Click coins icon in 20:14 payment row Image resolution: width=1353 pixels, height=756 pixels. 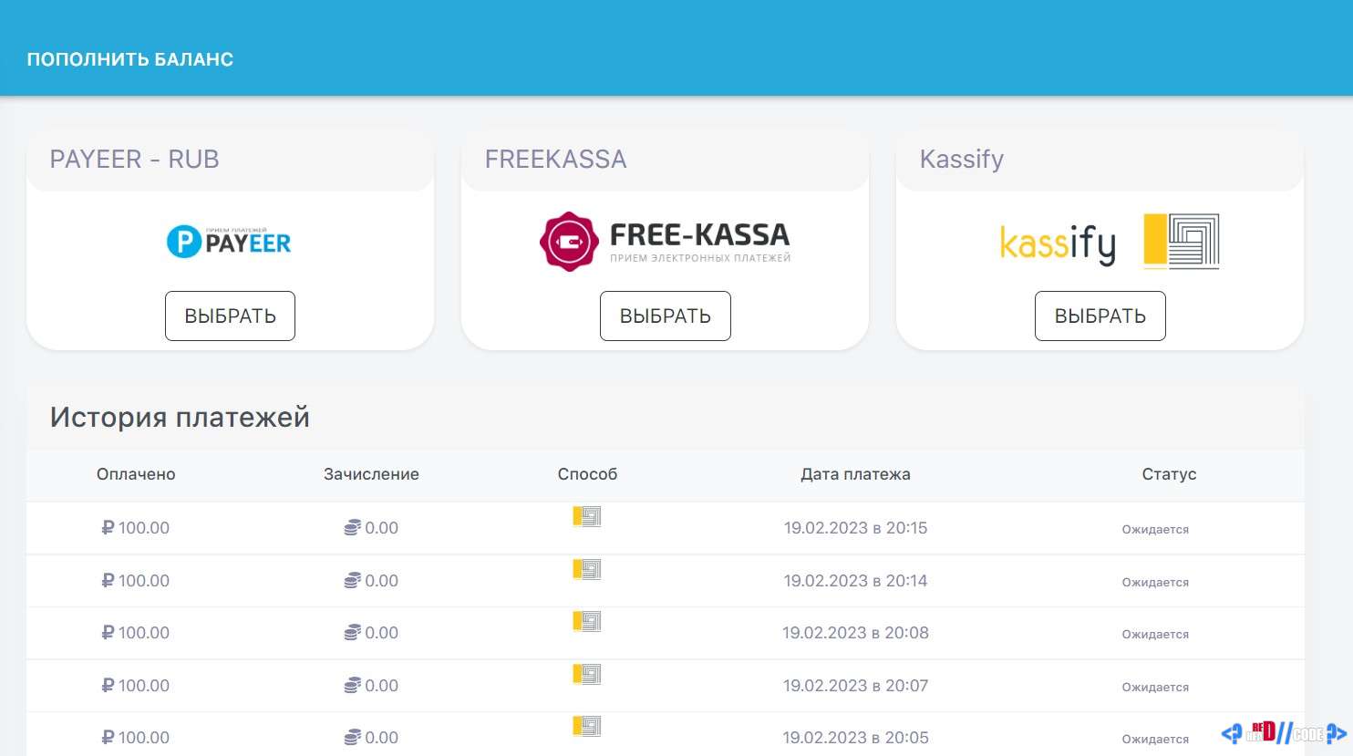tap(353, 581)
